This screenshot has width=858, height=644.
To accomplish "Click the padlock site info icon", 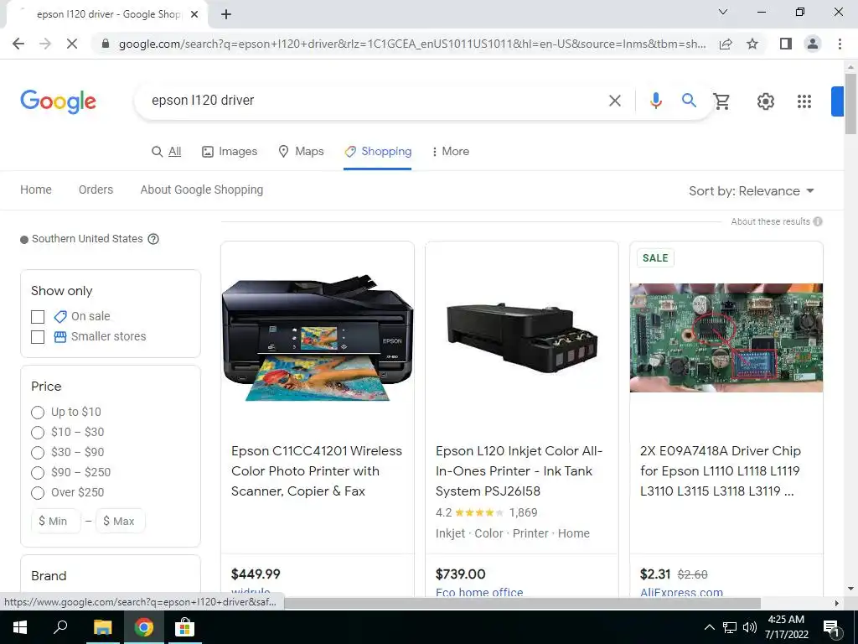I will [106, 44].
